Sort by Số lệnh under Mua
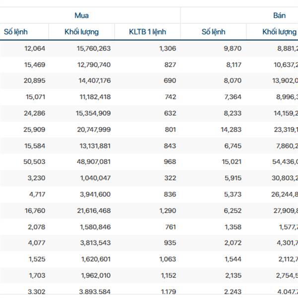Viewport: 298px width, 298px height. pyautogui.click(x=15, y=32)
